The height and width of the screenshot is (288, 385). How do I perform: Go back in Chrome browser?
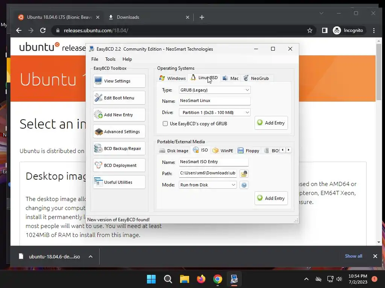tap(19, 30)
